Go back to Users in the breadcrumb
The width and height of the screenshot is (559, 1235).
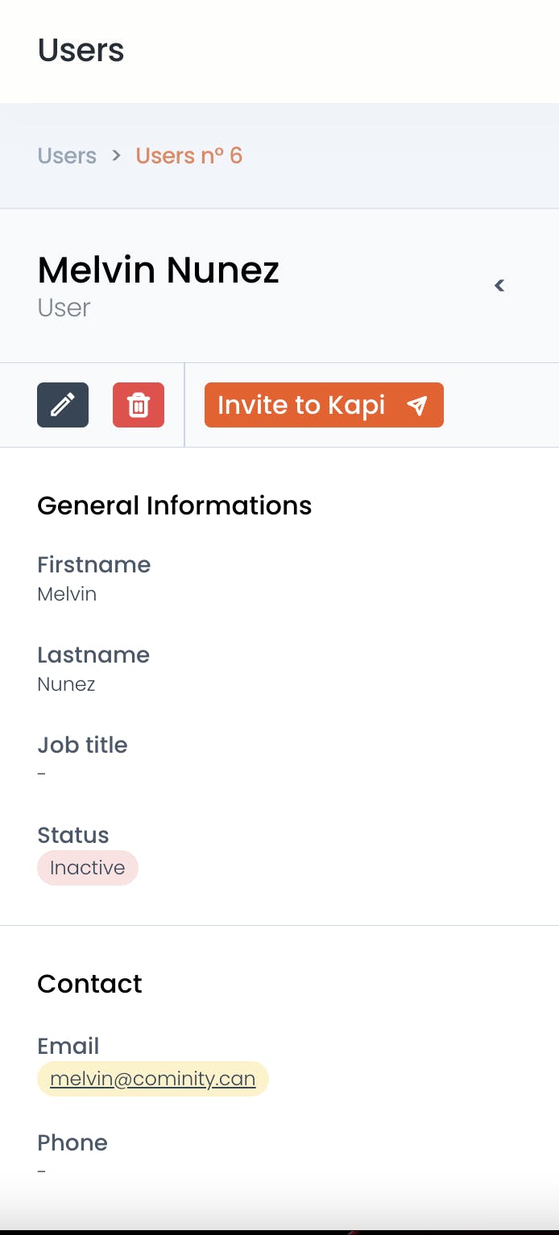(67, 155)
